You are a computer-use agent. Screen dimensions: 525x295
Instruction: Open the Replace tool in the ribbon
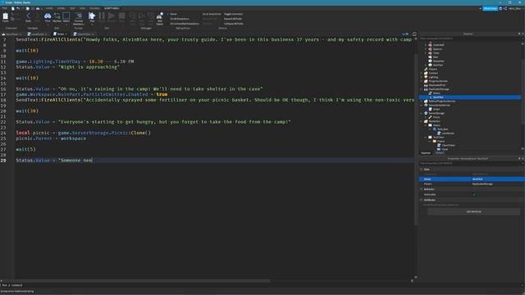[x=57, y=16]
